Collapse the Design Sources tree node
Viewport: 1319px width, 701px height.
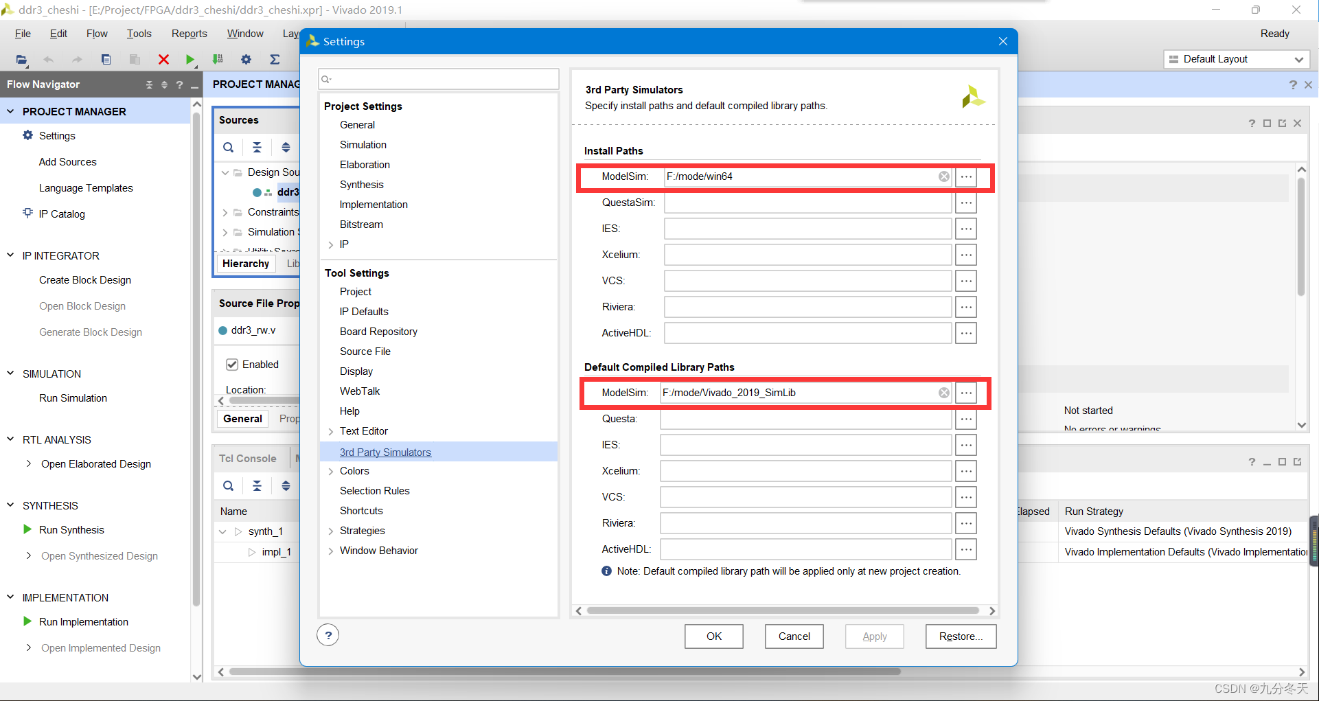click(225, 172)
